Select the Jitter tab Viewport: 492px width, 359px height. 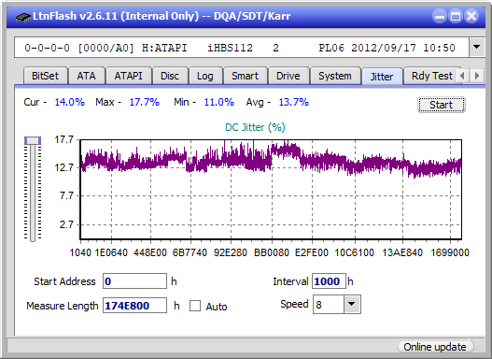[x=382, y=77]
